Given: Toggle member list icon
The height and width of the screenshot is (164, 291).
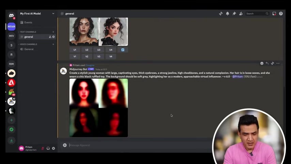Looking at the screenshot, I should pyautogui.click(x=241, y=14).
